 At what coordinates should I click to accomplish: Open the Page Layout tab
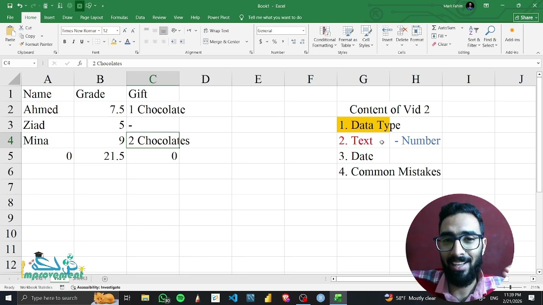[x=92, y=17]
